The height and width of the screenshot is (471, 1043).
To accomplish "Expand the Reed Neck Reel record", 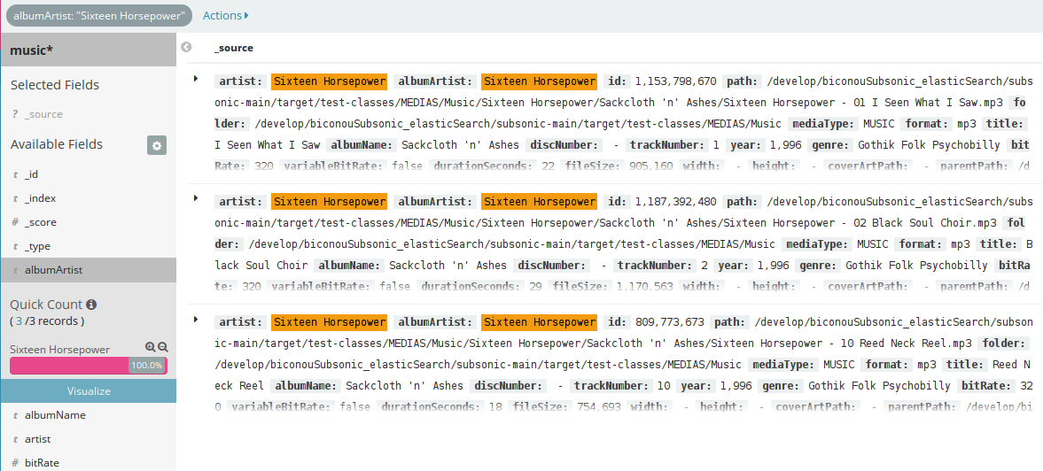I will click(x=196, y=319).
